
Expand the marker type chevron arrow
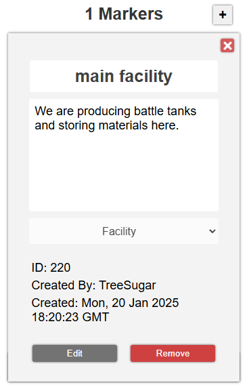click(x=212, y=231)
